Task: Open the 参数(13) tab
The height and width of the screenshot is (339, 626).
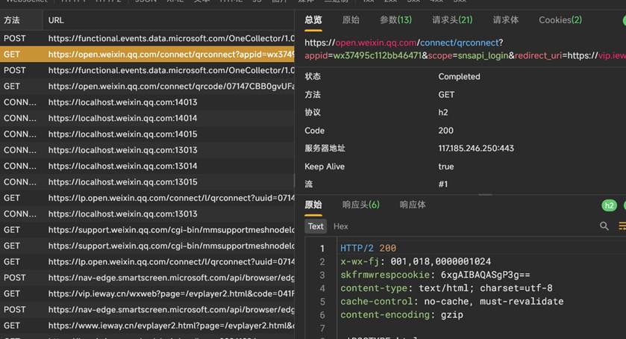Action: coord(395,20)
